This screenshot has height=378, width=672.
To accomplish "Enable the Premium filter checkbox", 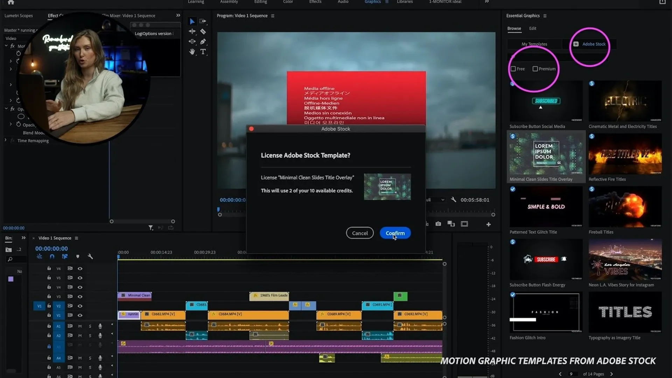I will (x=535, y=69).
